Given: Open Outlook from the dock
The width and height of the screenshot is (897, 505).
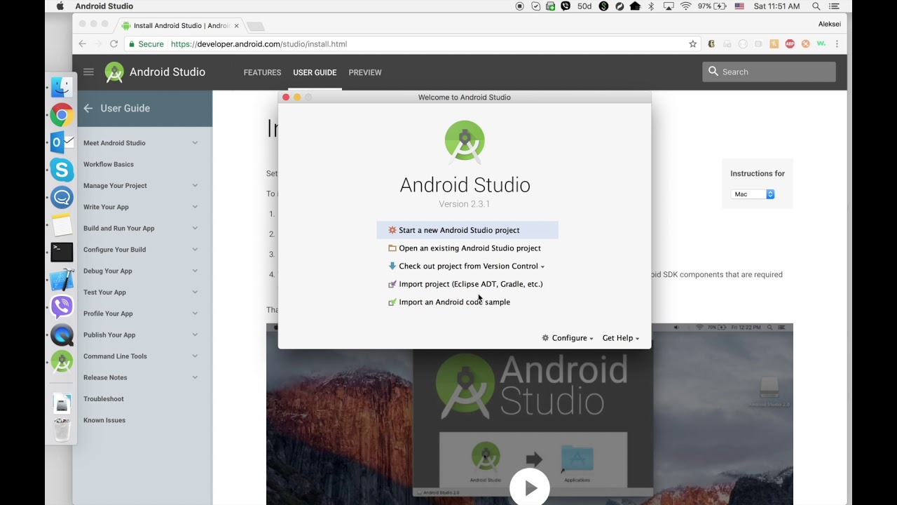Looking at the screenshot, I should [62, 142].
